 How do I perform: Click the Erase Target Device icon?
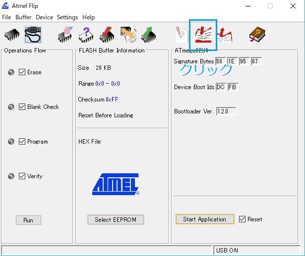[x=65, y=35]
